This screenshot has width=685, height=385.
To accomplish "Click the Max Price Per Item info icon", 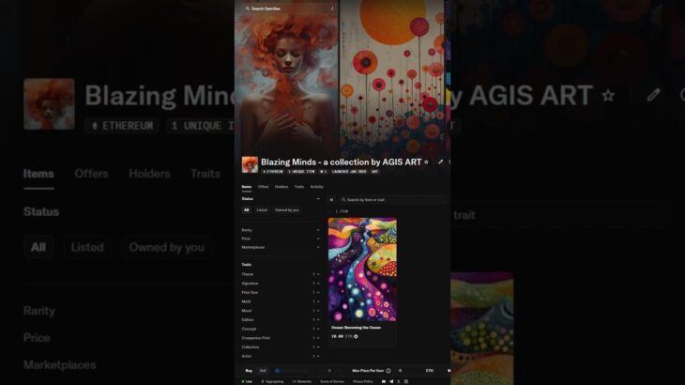I will coord(388,371).
